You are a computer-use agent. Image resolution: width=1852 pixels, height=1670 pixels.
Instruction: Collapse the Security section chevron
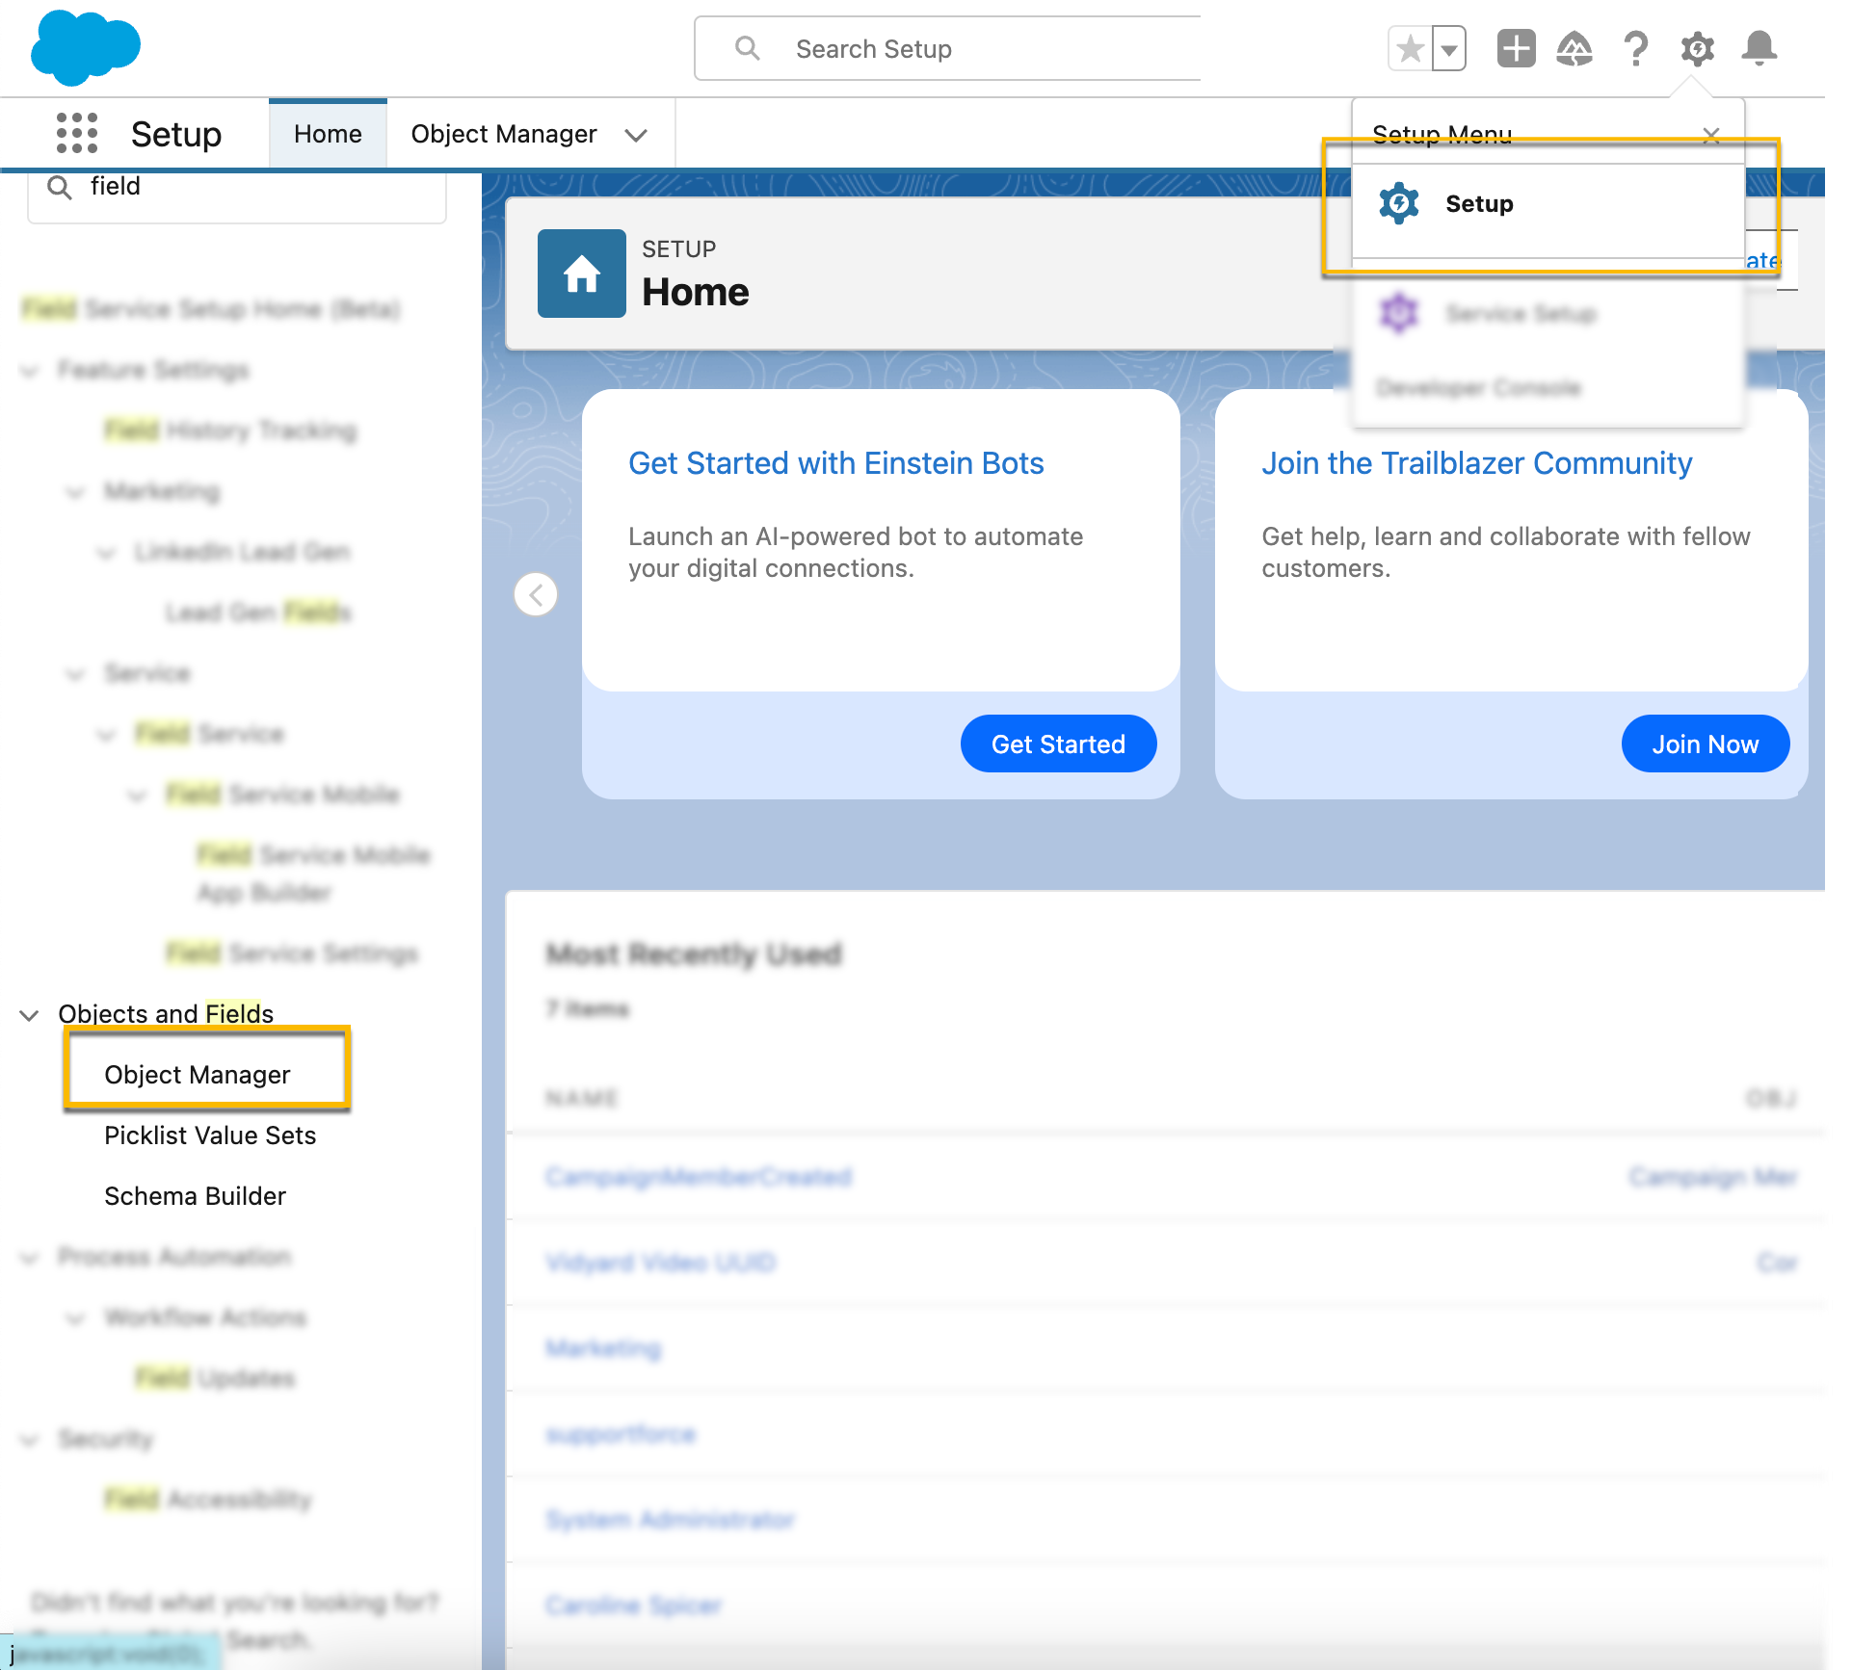30,1439
